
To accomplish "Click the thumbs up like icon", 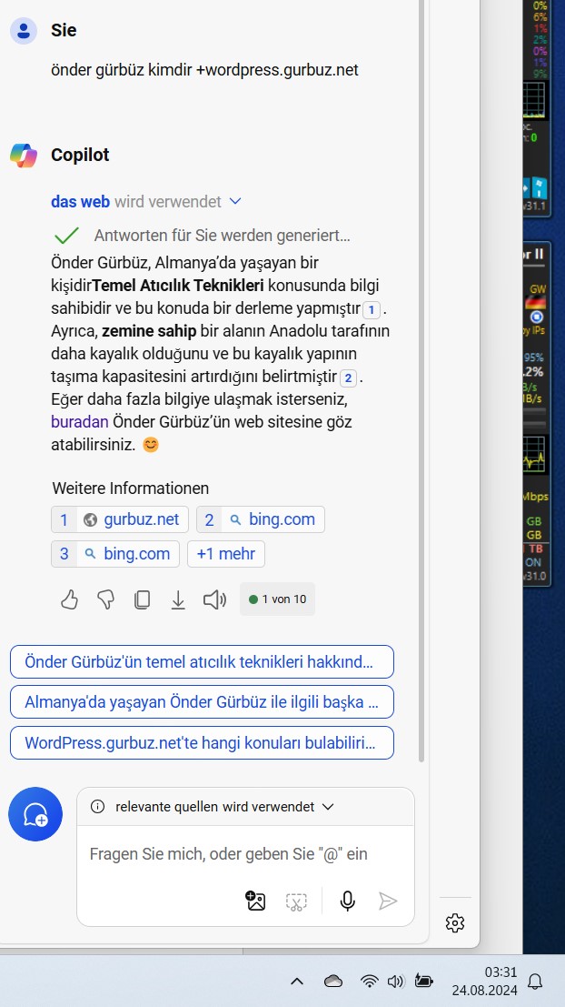I will click(69, 599).
